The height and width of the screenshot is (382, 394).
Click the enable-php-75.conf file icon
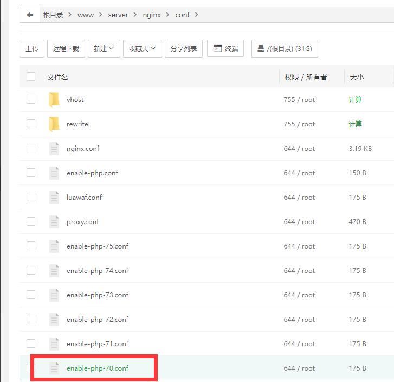54,246
